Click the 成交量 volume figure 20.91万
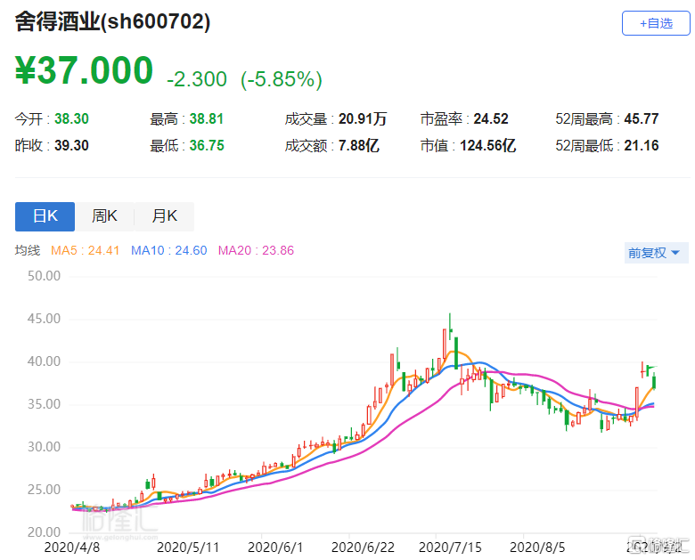The width and height of the screenshot is (695, 560). pyautogui.click(x=361, y=118)
